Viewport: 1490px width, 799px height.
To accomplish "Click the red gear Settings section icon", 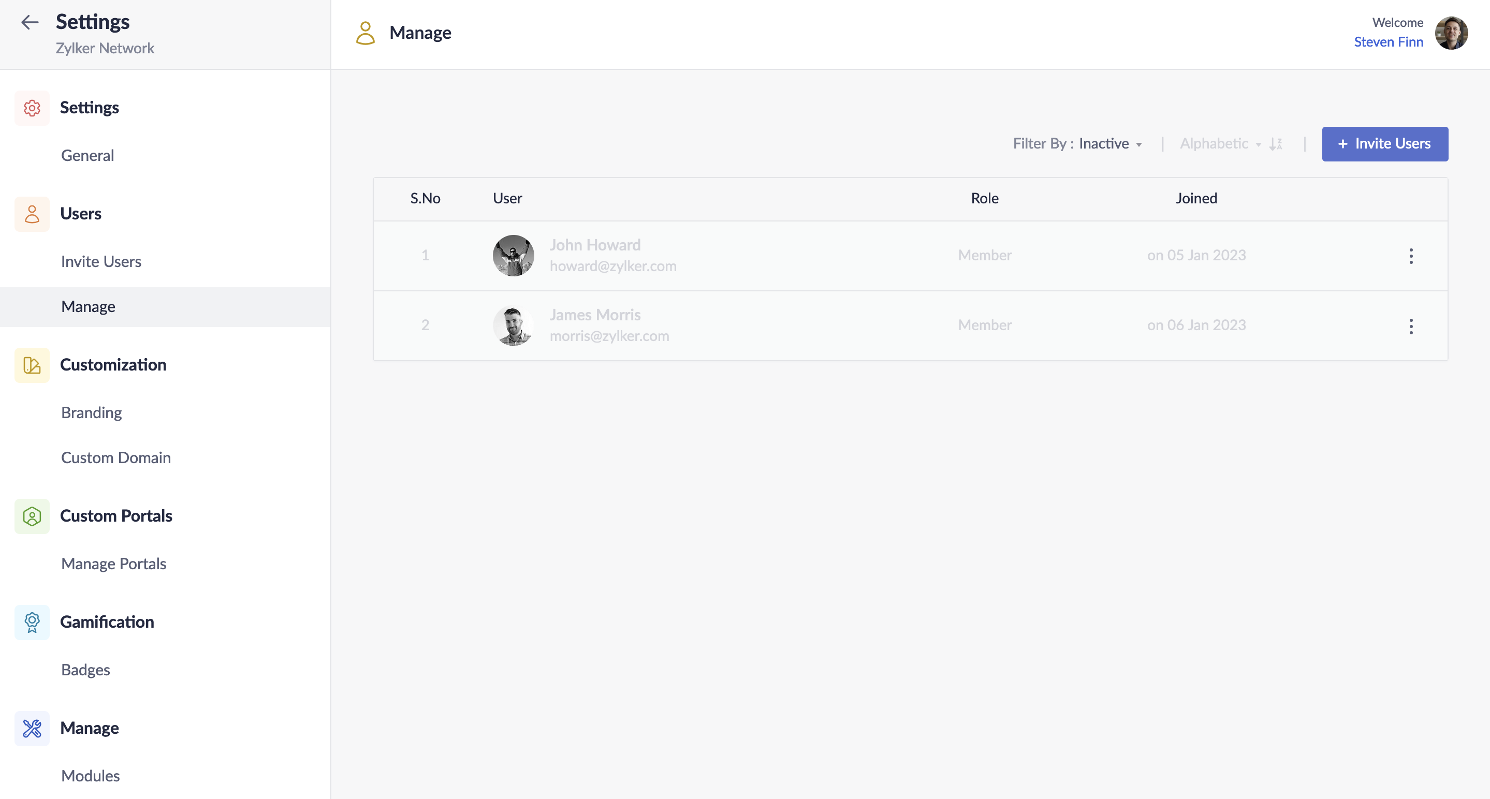I will tap(32, 108).
